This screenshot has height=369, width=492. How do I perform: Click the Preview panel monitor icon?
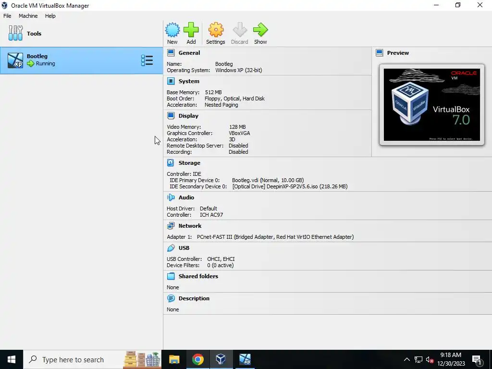[380, 53]
